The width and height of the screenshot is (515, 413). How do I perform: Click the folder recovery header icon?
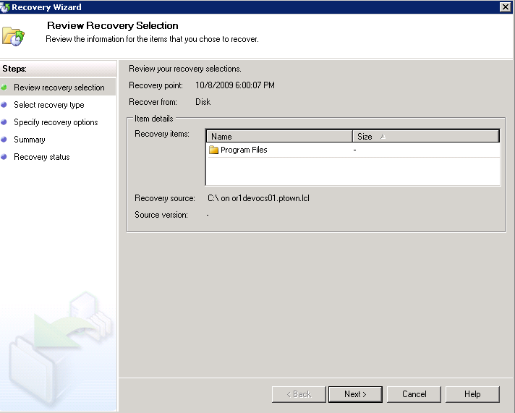[13, 36]
